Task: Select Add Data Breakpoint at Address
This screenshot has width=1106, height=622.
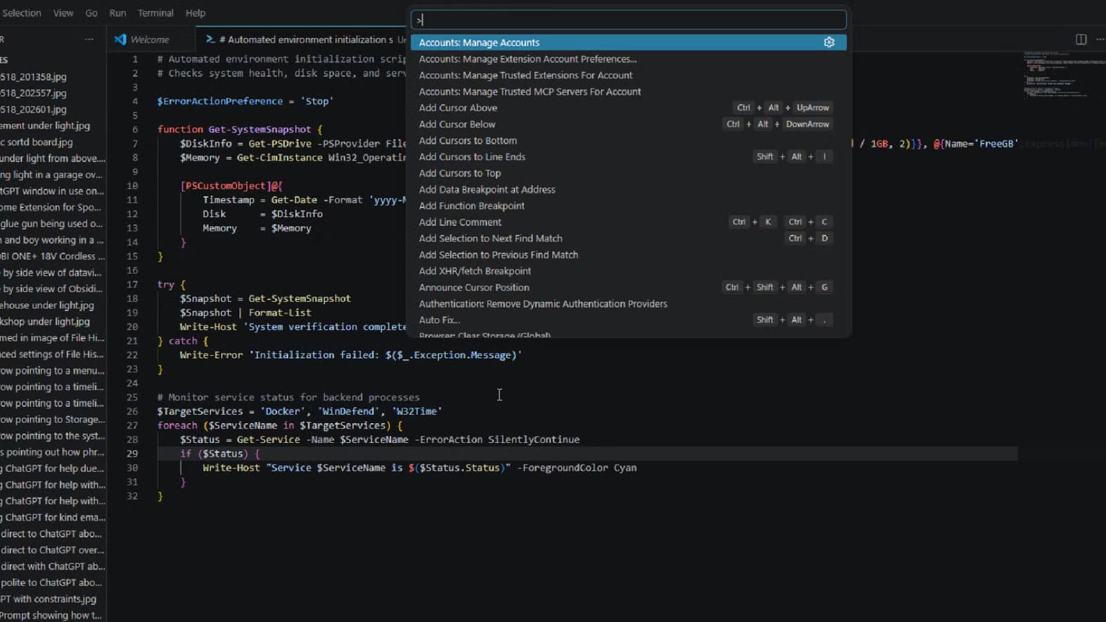Action: point(628,189)
